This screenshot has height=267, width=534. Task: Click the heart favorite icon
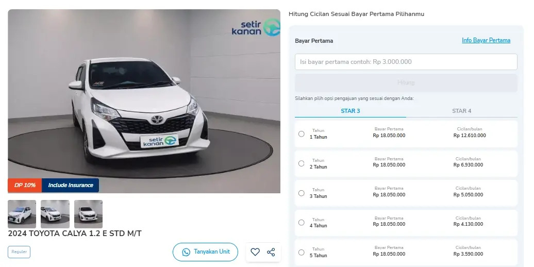(255, 252)
